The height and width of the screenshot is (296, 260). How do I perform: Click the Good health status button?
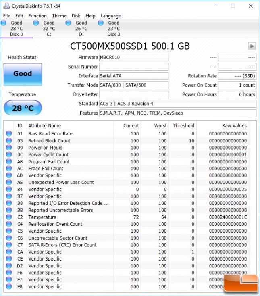[x=23, y=74]
